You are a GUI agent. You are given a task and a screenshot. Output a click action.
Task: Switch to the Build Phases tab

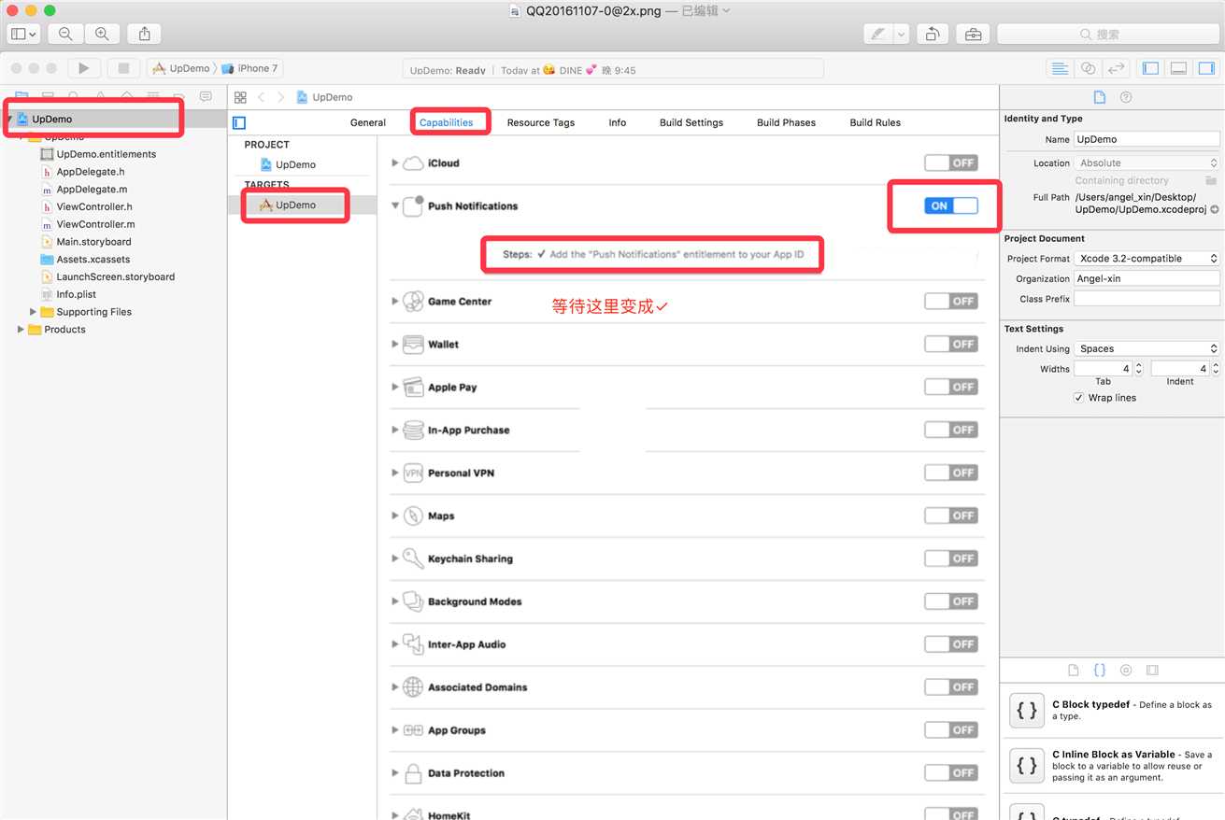point(786,122)
